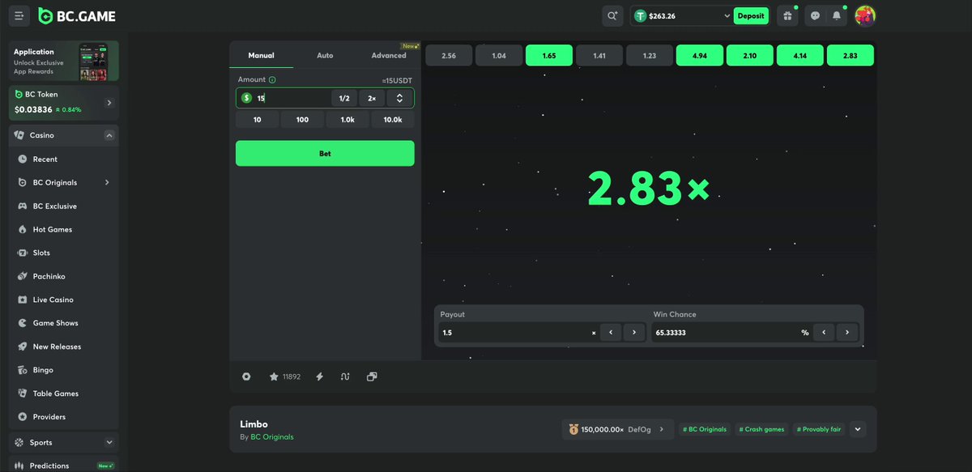Image resolution: width=972 pixels, height=472 pixels.
Task: Increase Win Chance with right arrow
Action: pyautogui.click(x=847, y=332)
